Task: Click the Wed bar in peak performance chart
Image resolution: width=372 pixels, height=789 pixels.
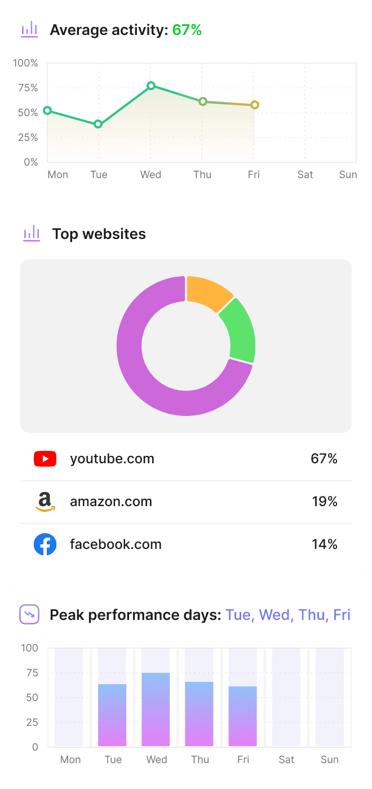Action: click(x=156, y=709)
